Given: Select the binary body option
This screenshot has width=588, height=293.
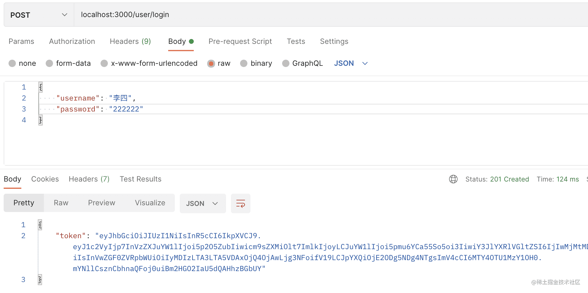Looking at the screenshot, I should point(244,63).
